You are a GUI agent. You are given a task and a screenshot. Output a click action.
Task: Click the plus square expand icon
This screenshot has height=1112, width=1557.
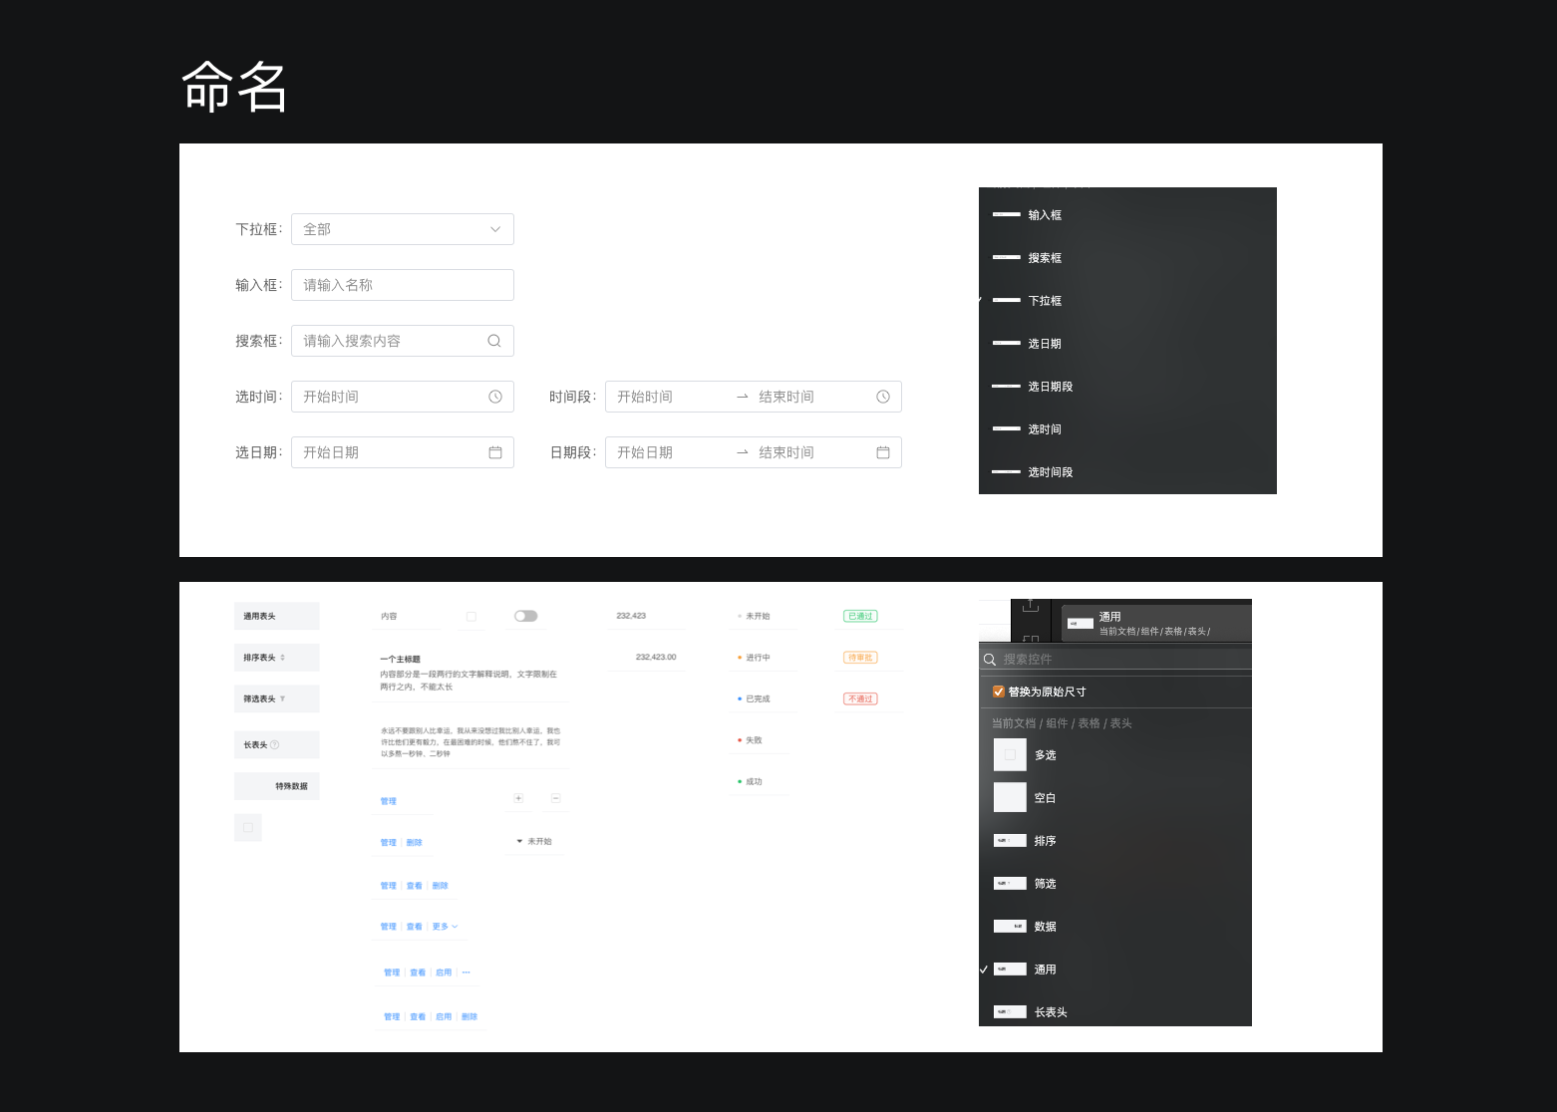[x=517, y=798]
